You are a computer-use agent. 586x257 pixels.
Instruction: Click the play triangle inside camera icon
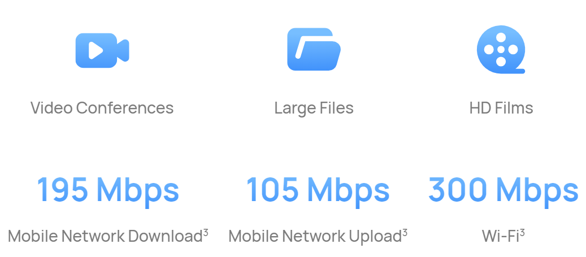pyautogui.click(x=96, y=50)
